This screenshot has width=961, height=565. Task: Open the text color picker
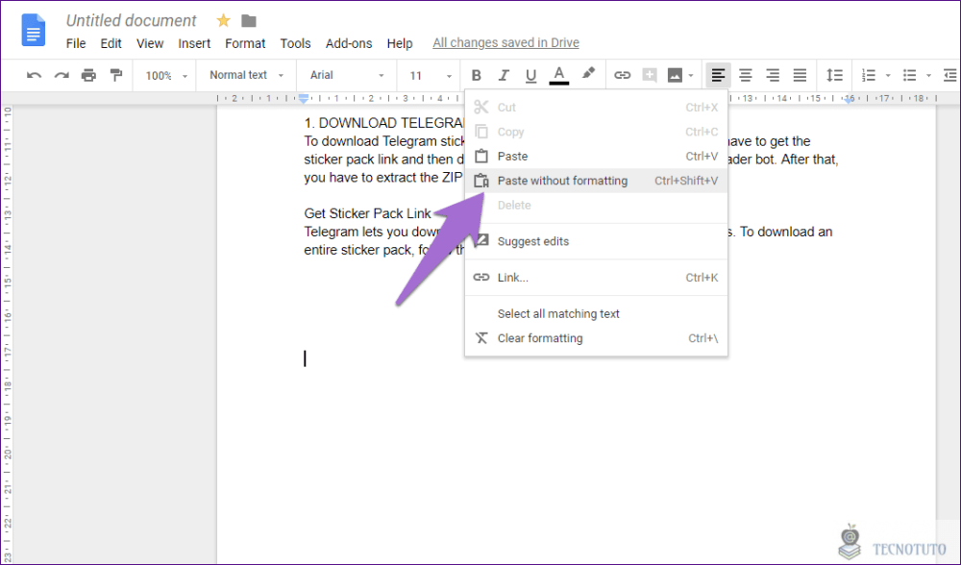558,75
